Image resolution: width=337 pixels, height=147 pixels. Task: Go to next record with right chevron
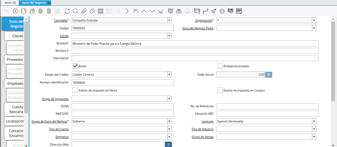click(127, 11)
